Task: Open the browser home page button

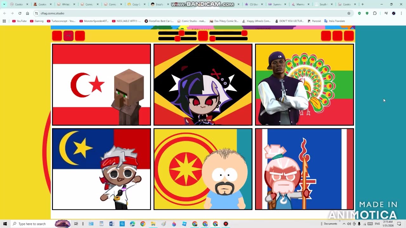Action: [x=28, y=13]
